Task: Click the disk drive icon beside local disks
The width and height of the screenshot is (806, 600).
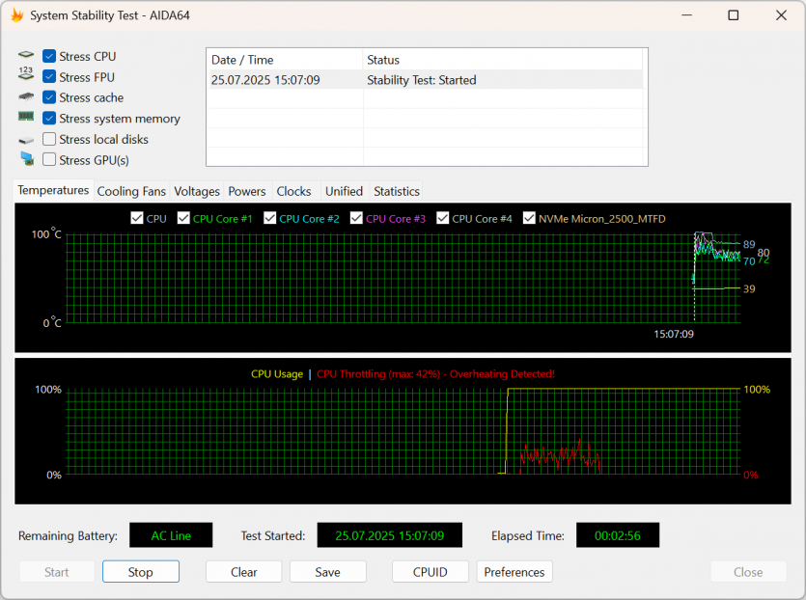Action: (26, 140)
